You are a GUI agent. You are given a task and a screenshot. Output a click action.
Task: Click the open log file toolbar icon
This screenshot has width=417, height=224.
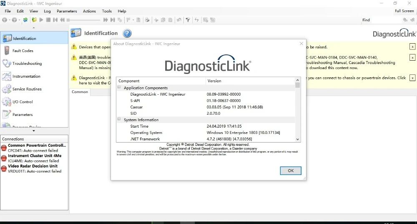click(x=34, y=20)
